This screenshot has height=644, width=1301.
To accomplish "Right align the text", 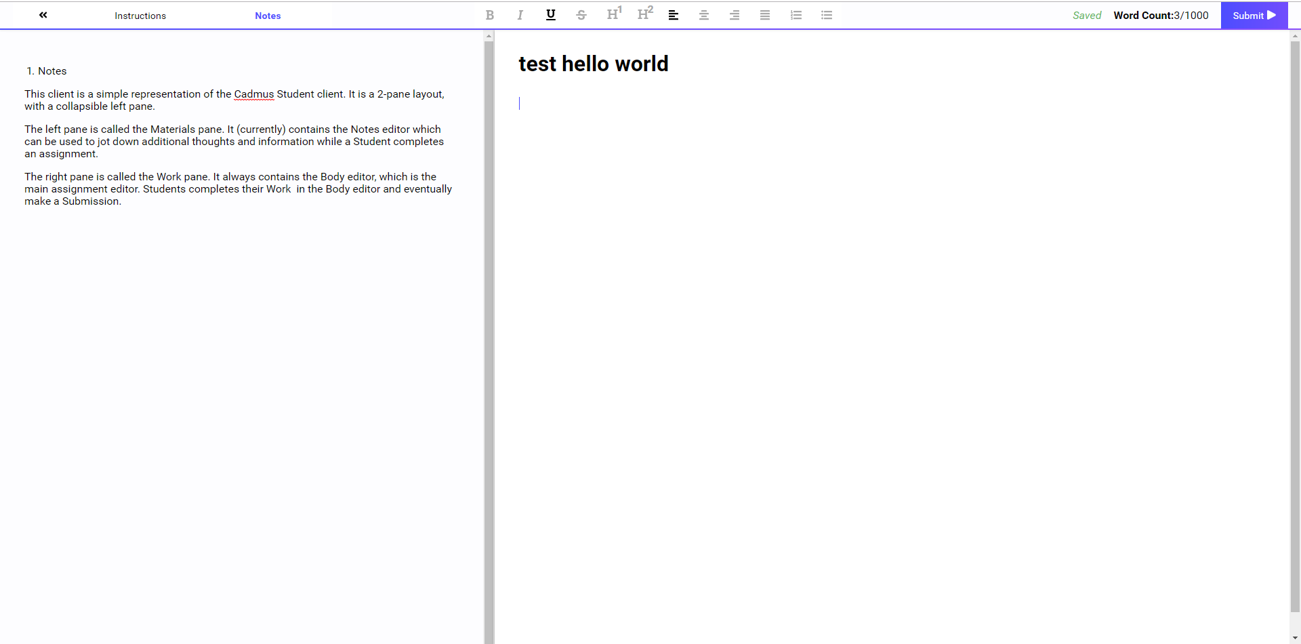I will click(735, 15).
